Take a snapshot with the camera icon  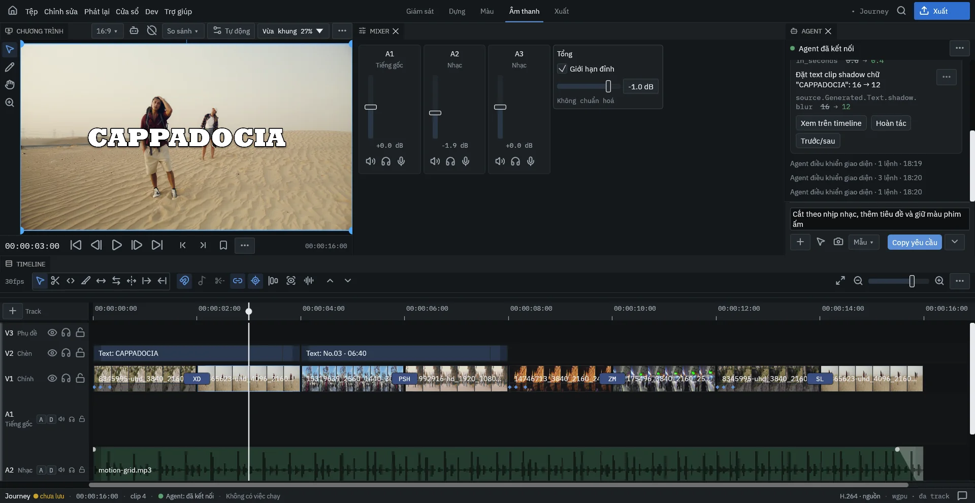click(838, 242)
